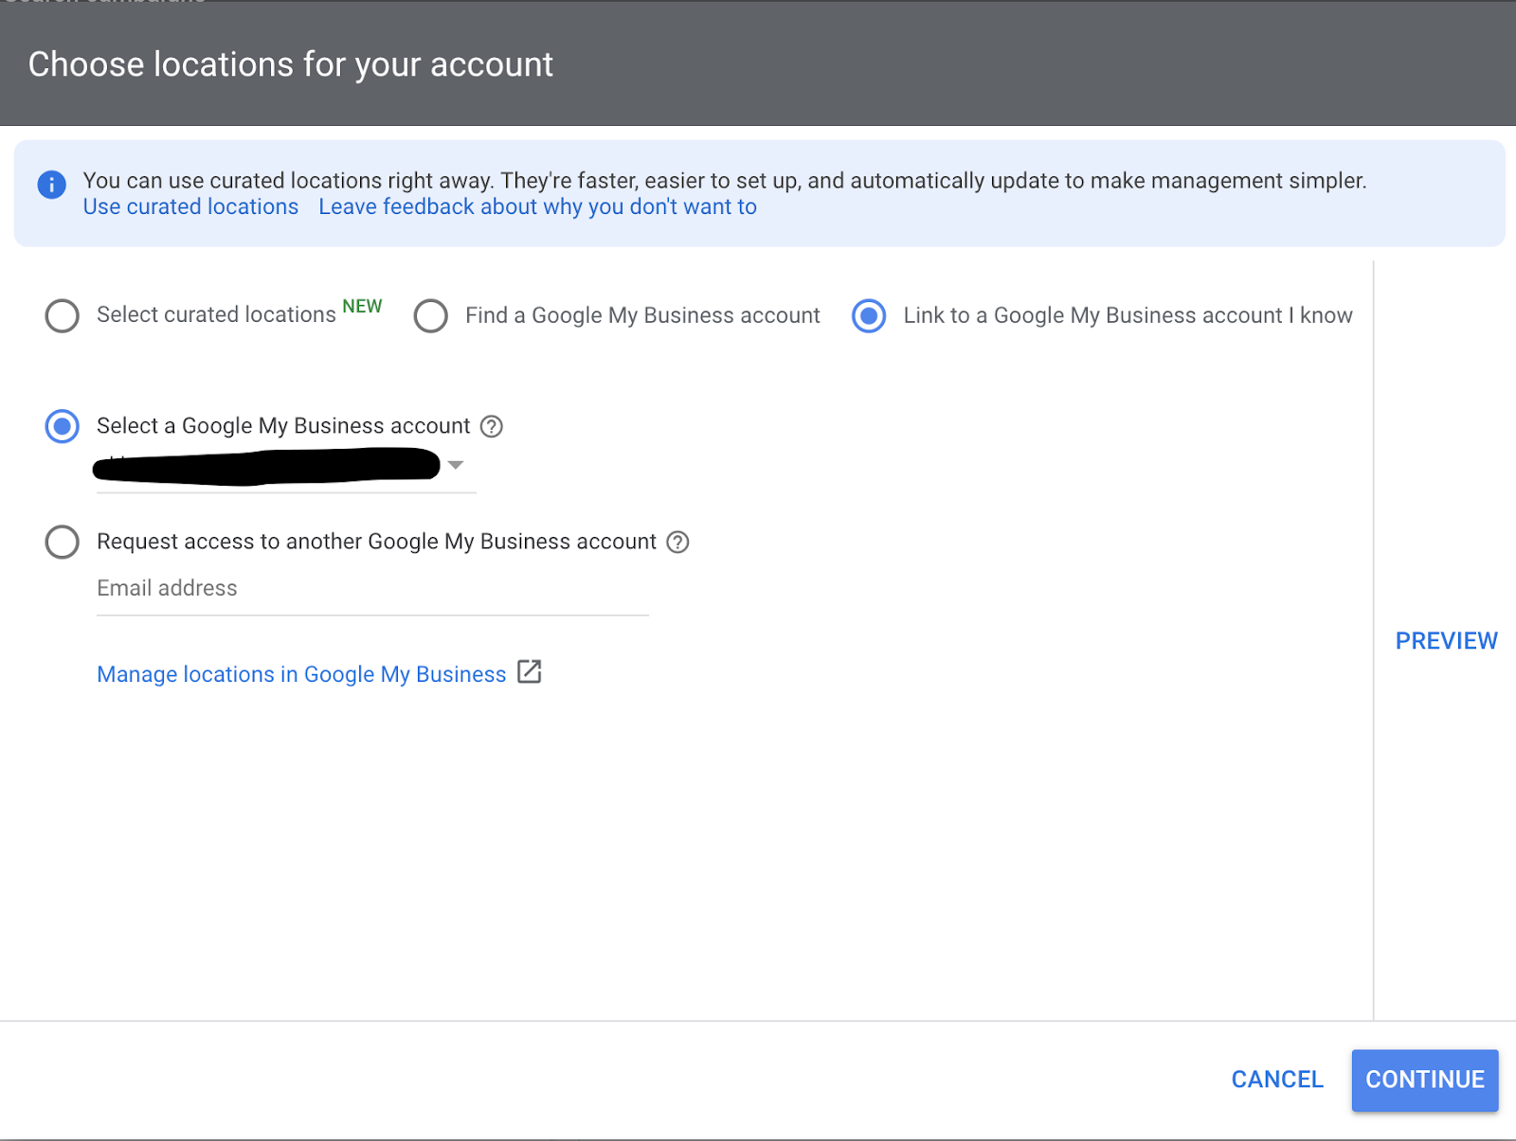Click the green NEW badge

(x=362, y=306)
